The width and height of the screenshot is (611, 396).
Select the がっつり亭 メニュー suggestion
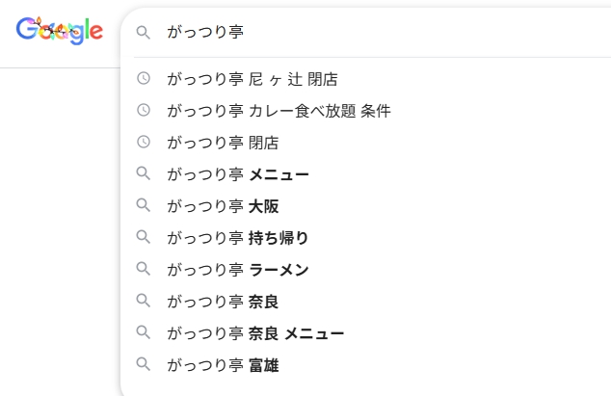coord(238,174)
